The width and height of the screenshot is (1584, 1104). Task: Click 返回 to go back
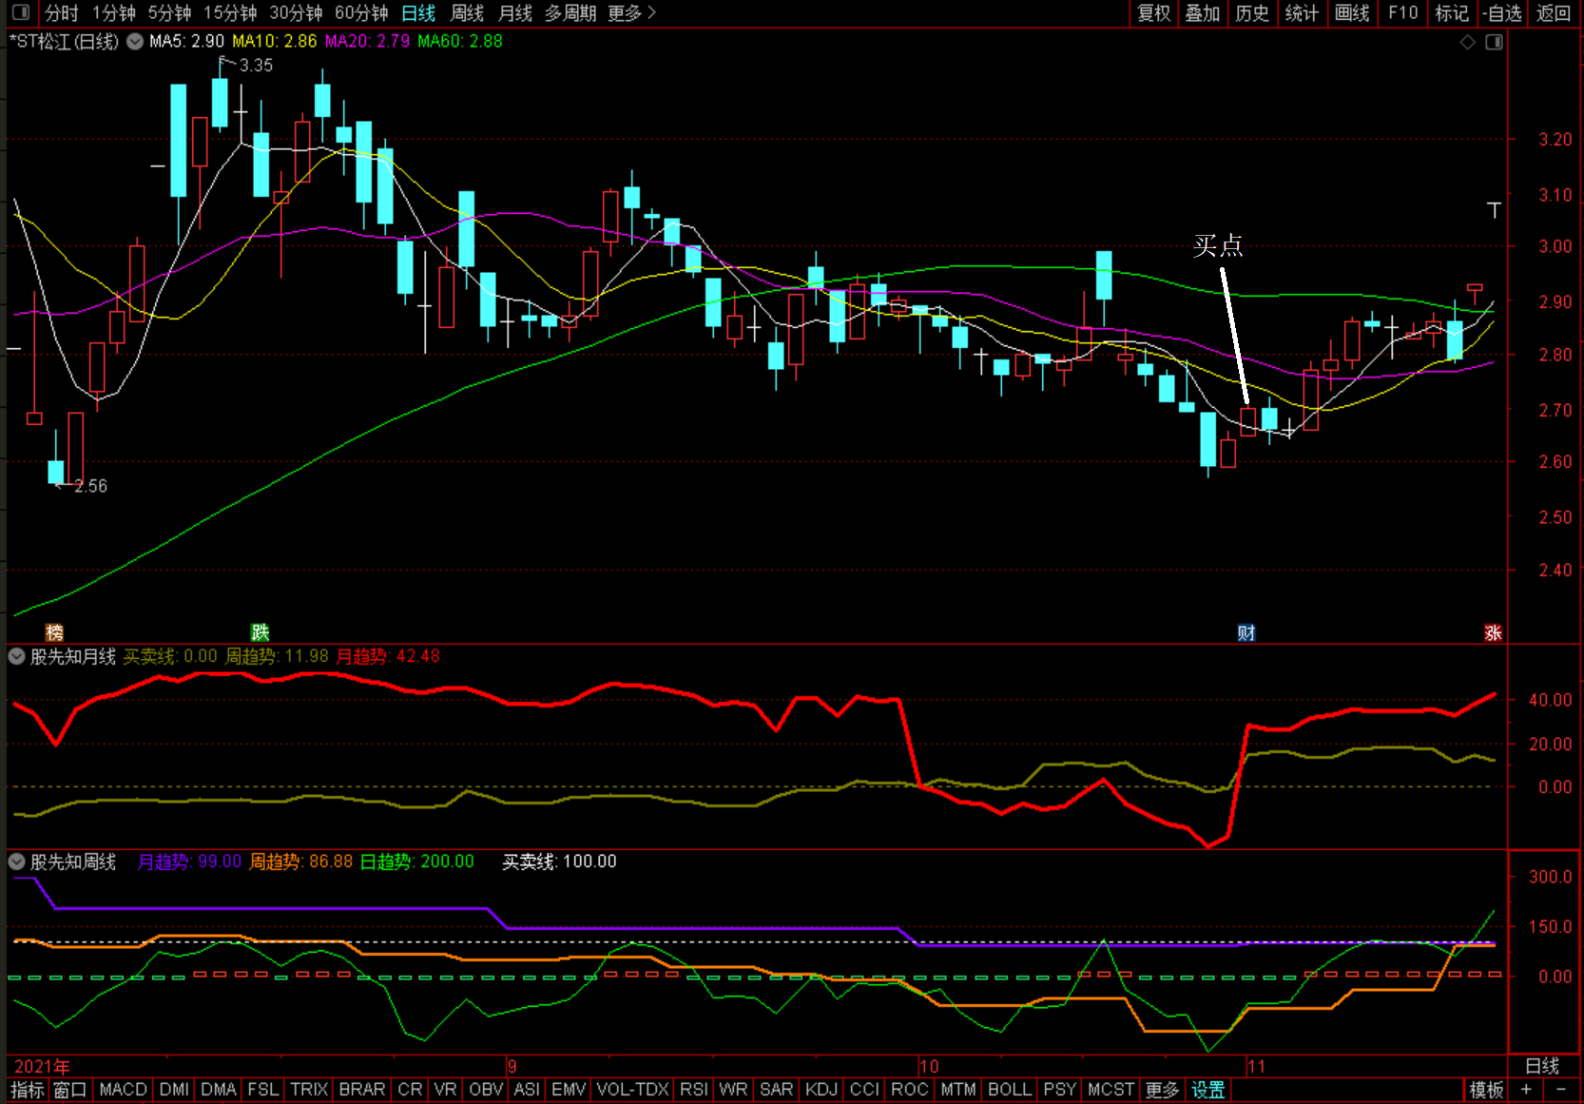coord(1554,12)
